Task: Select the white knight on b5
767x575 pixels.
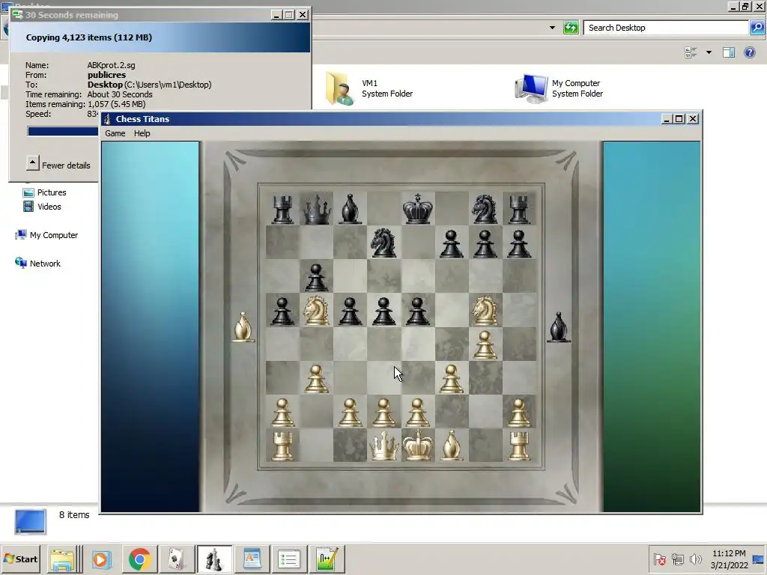Action: coord(317,311)
